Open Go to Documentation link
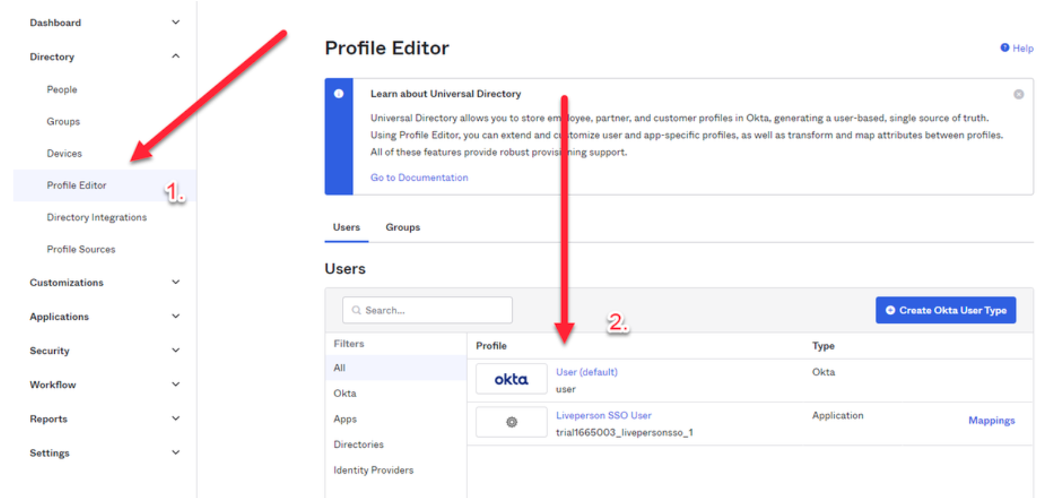 click(419, 177)
